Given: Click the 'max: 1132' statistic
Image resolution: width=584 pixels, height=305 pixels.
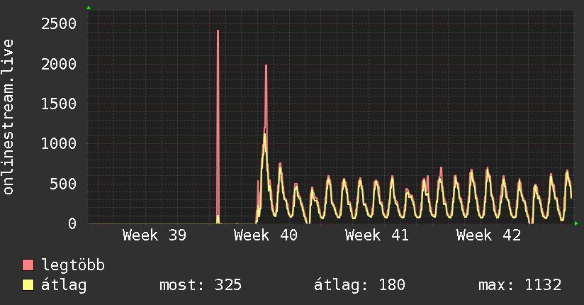Looking at the screenshot, I should [520, 285].
